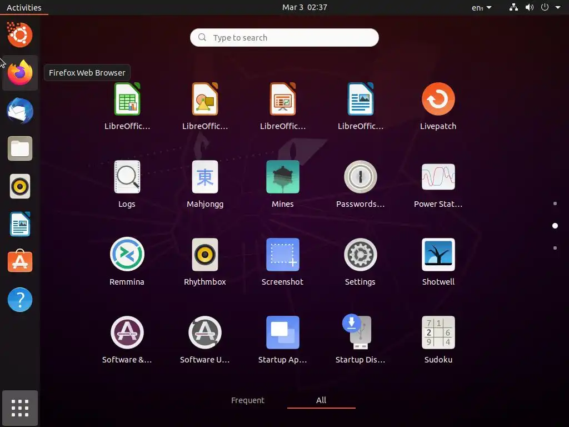Open LibreOffice Calc green spreadsheet app
The height and width of the screenshot is (427, 569).
coord(127,100)
